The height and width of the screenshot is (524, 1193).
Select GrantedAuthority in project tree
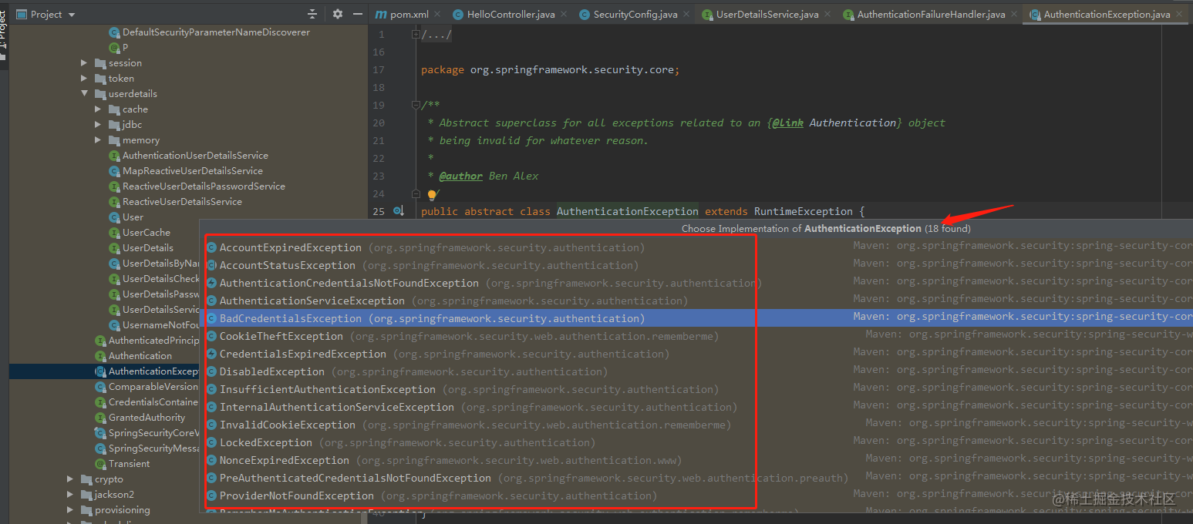(147, 418)
